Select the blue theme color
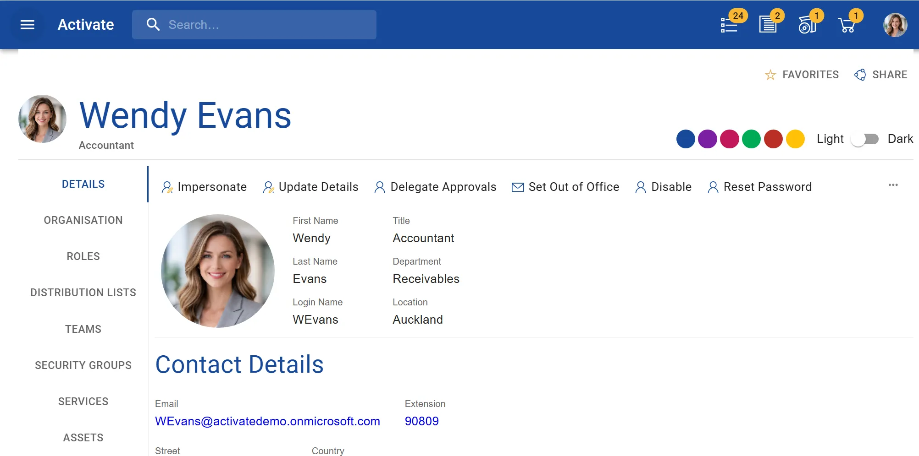Viewport: 919px width, 456px height. tap(686, 139)
